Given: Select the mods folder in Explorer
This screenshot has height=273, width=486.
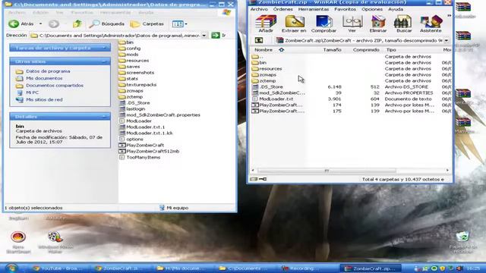Looking at the screenshot, I should pos(129,55).
